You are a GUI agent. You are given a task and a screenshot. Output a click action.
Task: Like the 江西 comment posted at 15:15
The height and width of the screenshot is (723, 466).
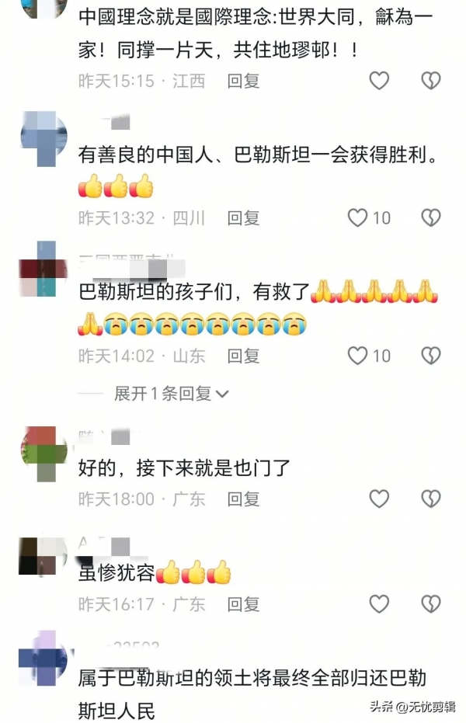click(x=379, y=81)
